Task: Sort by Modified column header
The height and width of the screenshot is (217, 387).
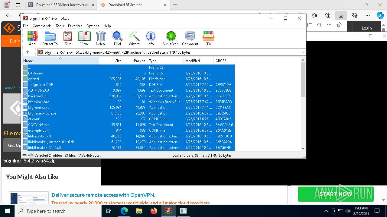Action: click(x=199, y=61)
